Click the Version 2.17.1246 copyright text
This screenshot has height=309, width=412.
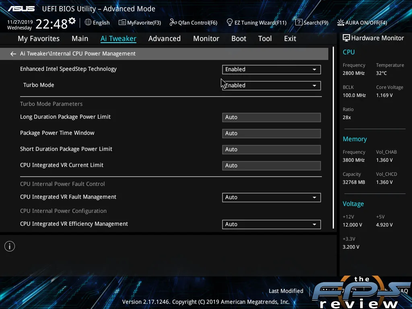point(206,302)
